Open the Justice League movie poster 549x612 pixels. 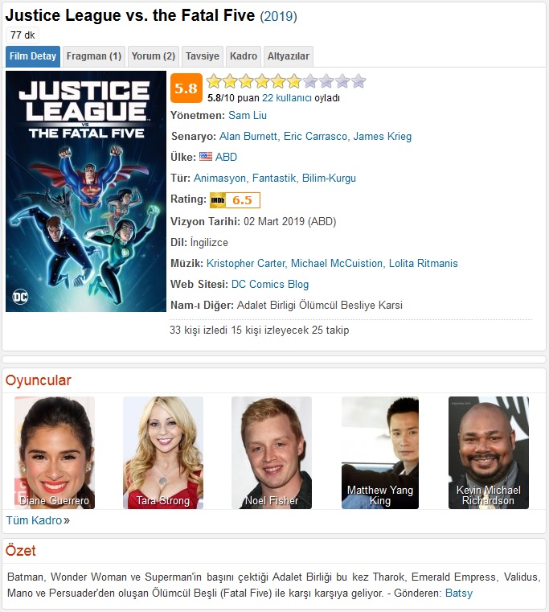pos(86,191)
